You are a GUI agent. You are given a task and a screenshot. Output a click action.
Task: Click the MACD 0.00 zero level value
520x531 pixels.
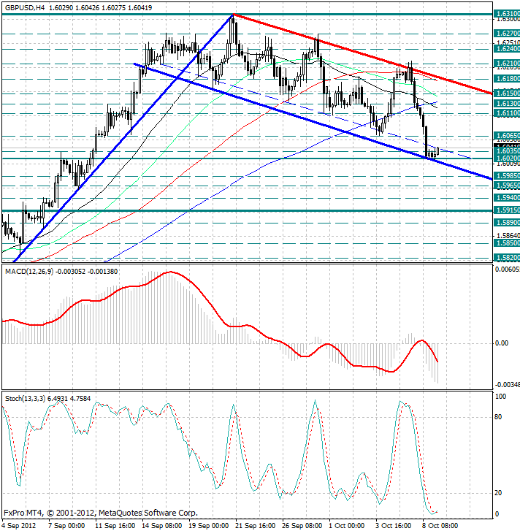tap(502, 343)
